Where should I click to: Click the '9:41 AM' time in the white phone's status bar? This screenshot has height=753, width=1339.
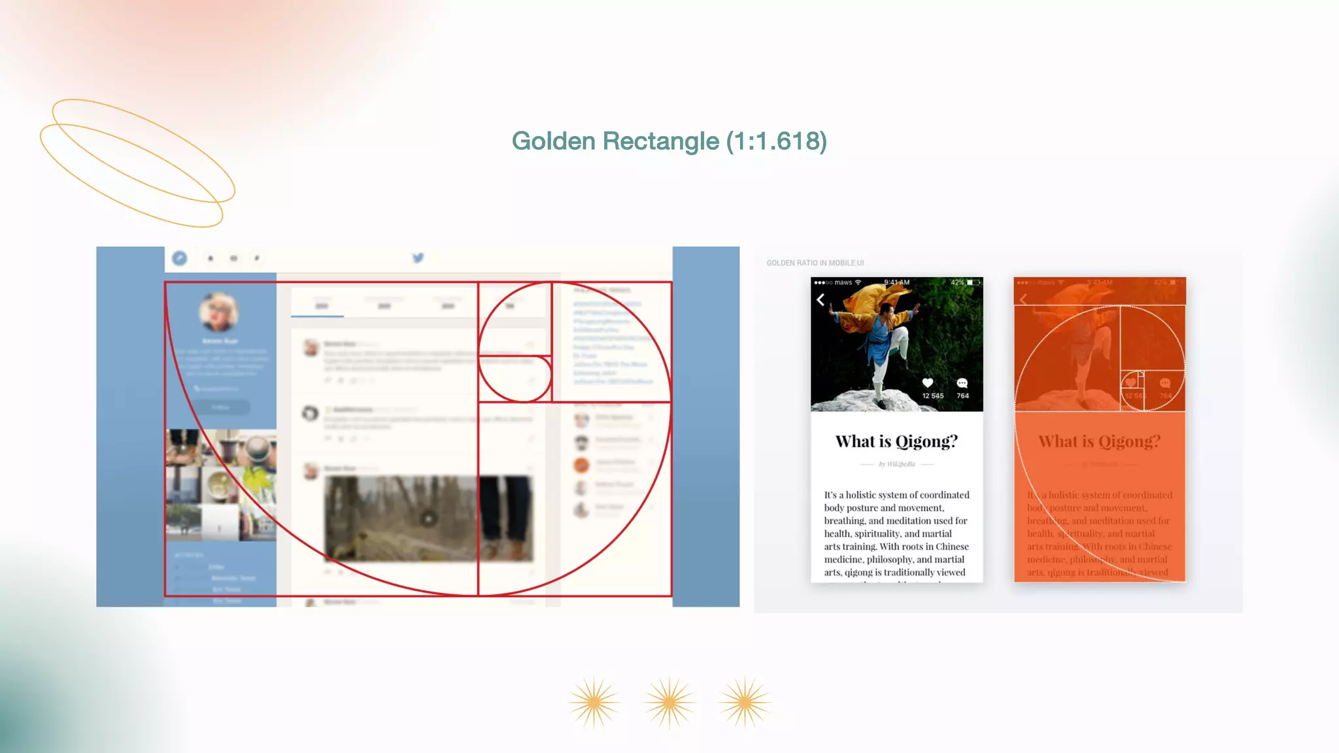(897, 282)
